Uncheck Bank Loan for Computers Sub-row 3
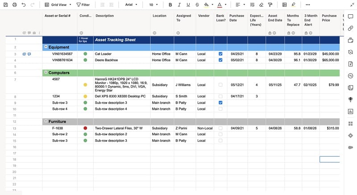Image resolution: width=357 pixels, height=195 pixels. [220, 103]
